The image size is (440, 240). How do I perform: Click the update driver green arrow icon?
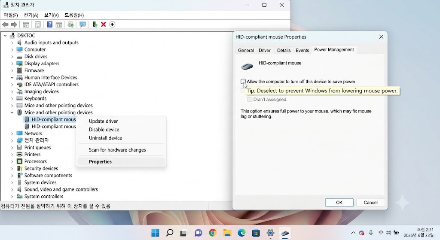(95, 24)
